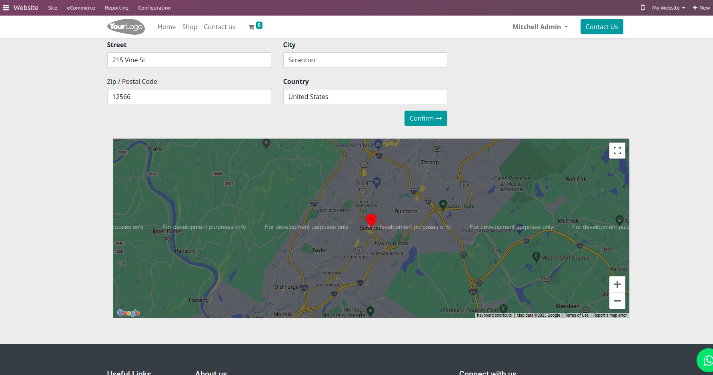Toggle mobile preview phone icon
Image resolution: width=713 pixels, height=375 pixels.
click(643, 8)
